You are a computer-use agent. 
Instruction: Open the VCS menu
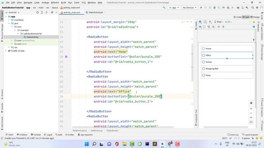(x=83, y=2)
